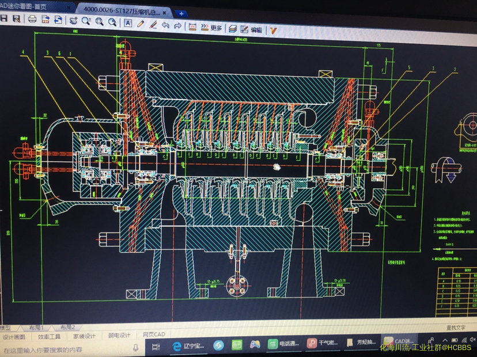Close the CAD迷你看图-首页 tab
The width and height of the screenshot is (477, 357).
tap(68, 8)
